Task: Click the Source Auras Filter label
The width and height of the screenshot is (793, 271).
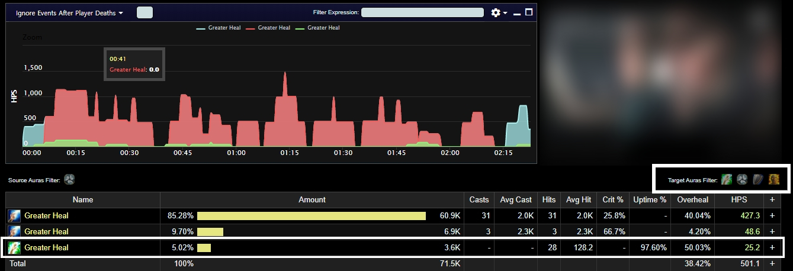Action: click(34, 180)
